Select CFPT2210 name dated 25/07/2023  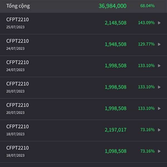[18, 19]
